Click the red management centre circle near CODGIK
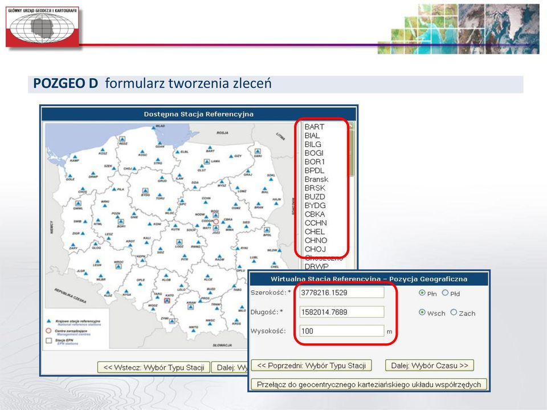Viewport: 547px width, 410px height. (x=216, y=221)
